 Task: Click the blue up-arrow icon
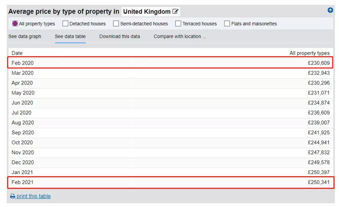330,10
